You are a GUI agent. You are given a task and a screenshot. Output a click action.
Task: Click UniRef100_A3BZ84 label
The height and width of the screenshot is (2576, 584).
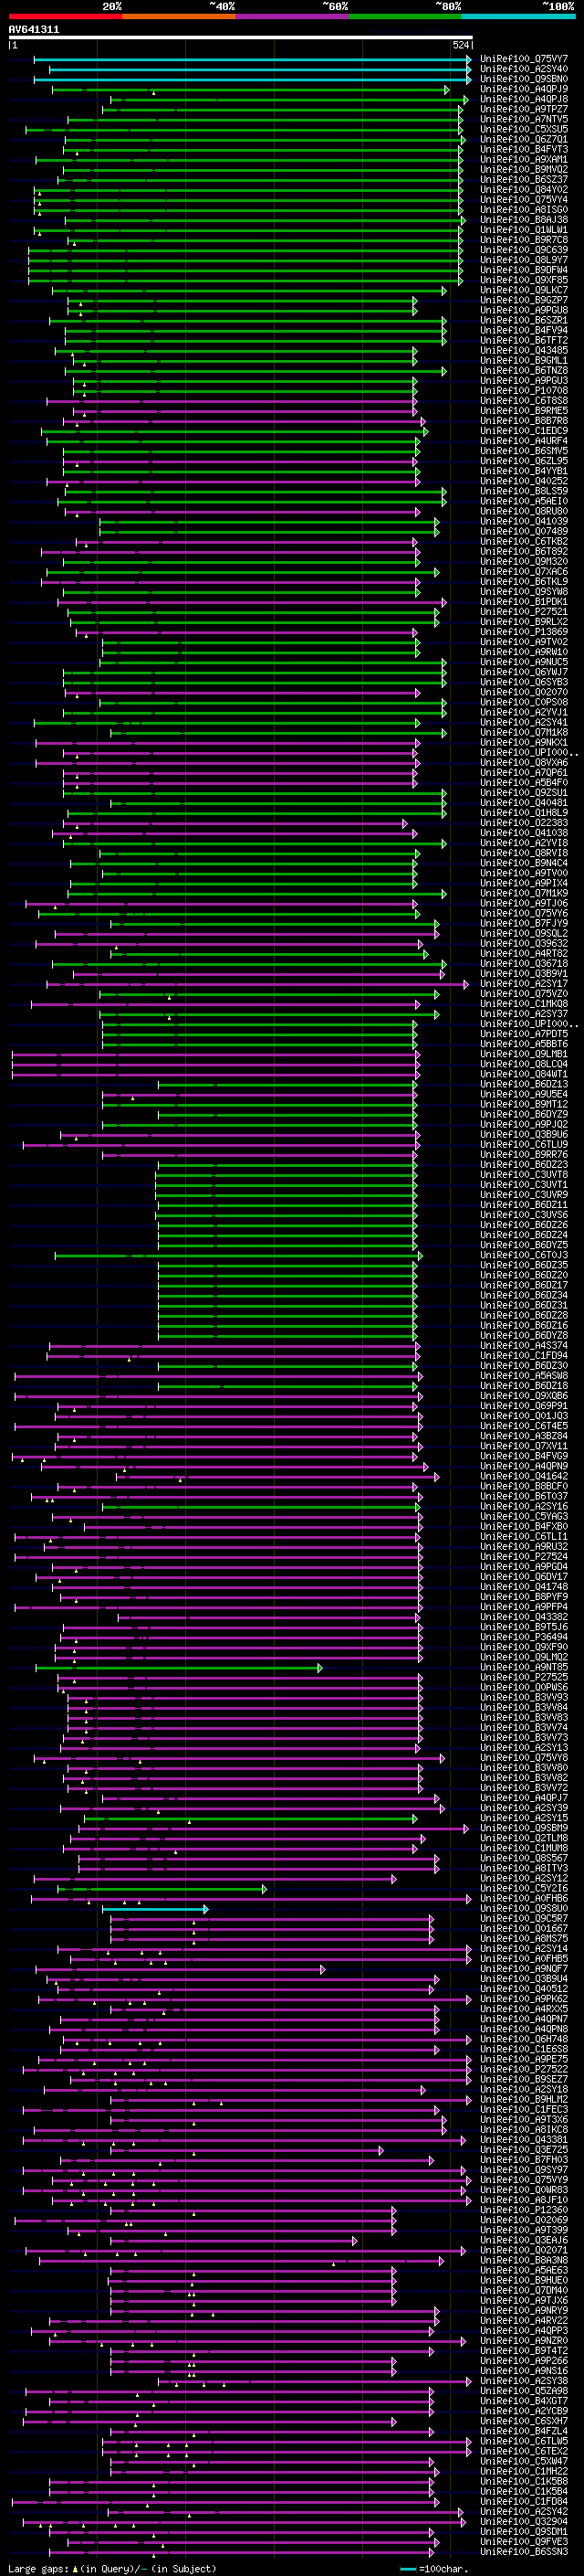pos(524,1435)
